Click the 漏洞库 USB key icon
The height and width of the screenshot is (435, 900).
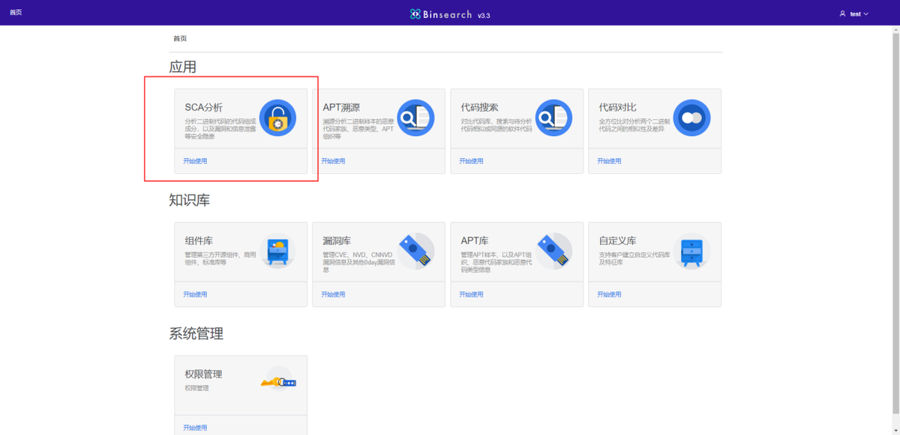[x=415, y=252]
